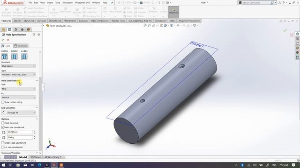Image resolution: width=300 pixels, height=168 pixels.
Task: Open the DimXpertManager tab icon
Action: [x=22, y=29]
